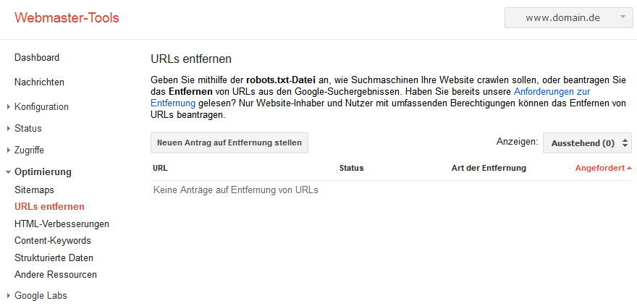Viewport: 637px width, 306px height.
Task: Open the www.domain.de site selector dropdown
Action: point(568,18)
